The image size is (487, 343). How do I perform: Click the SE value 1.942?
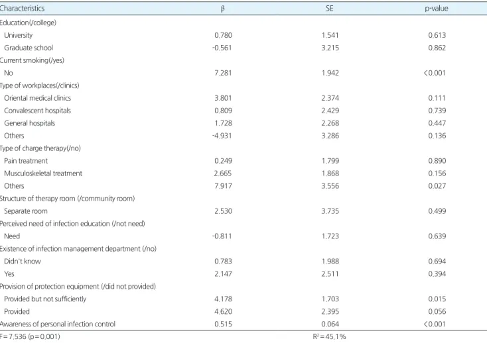[330, 73]
